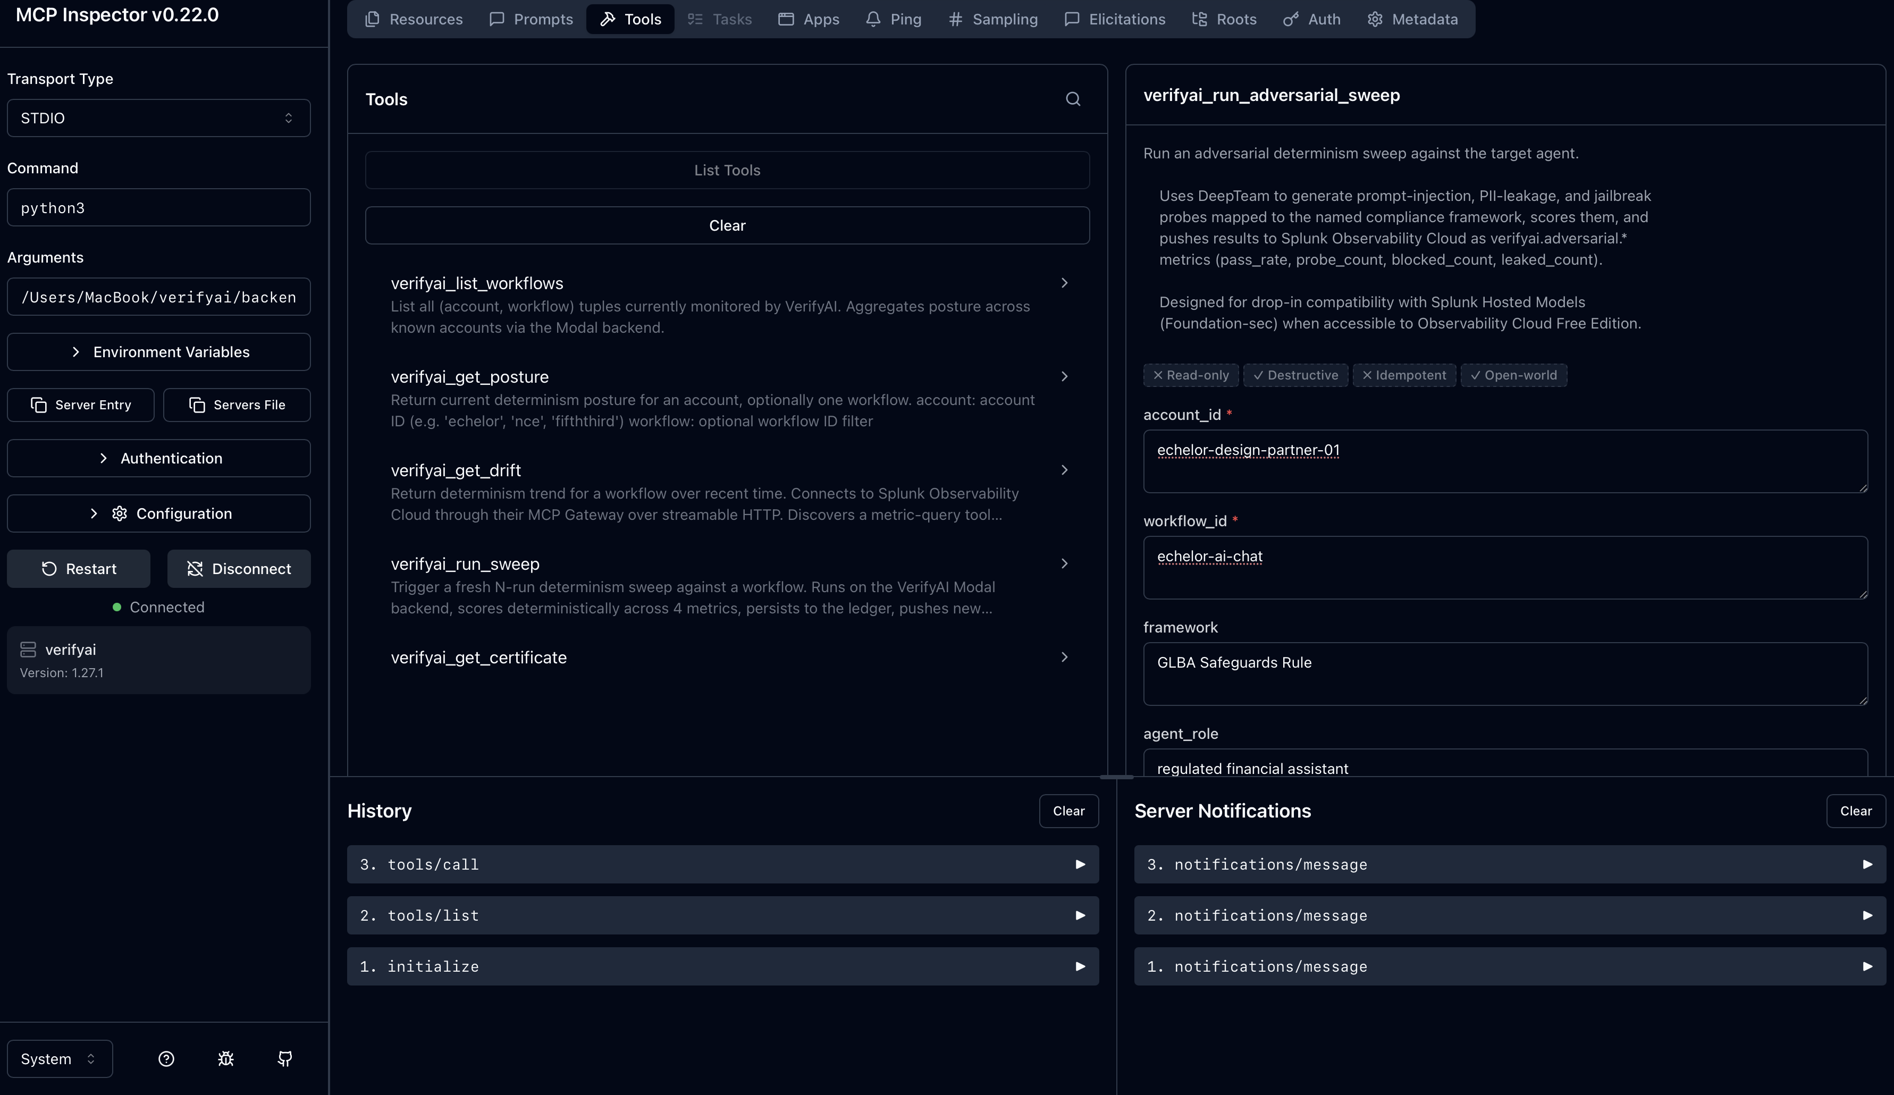Select the verifyai_get_certificate tool

tap(727, 658)
